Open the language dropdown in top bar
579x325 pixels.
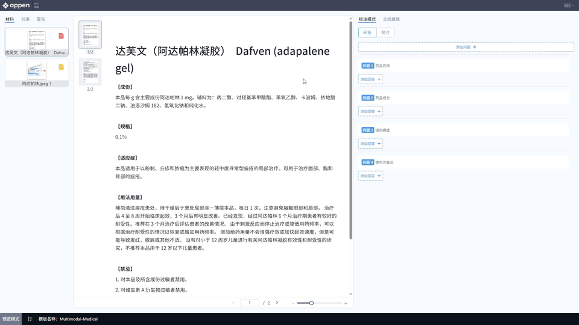coord(569,5)
